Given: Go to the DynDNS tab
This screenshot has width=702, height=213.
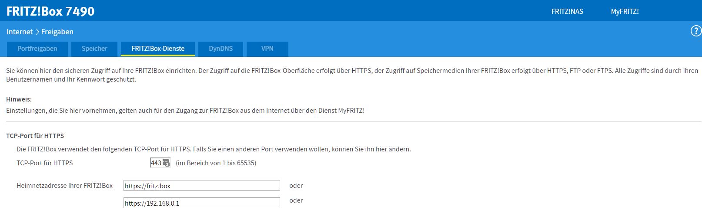Looking at the screenshot, I should click(221, 49).
